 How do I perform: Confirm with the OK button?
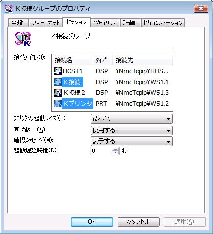click(92, 222)
